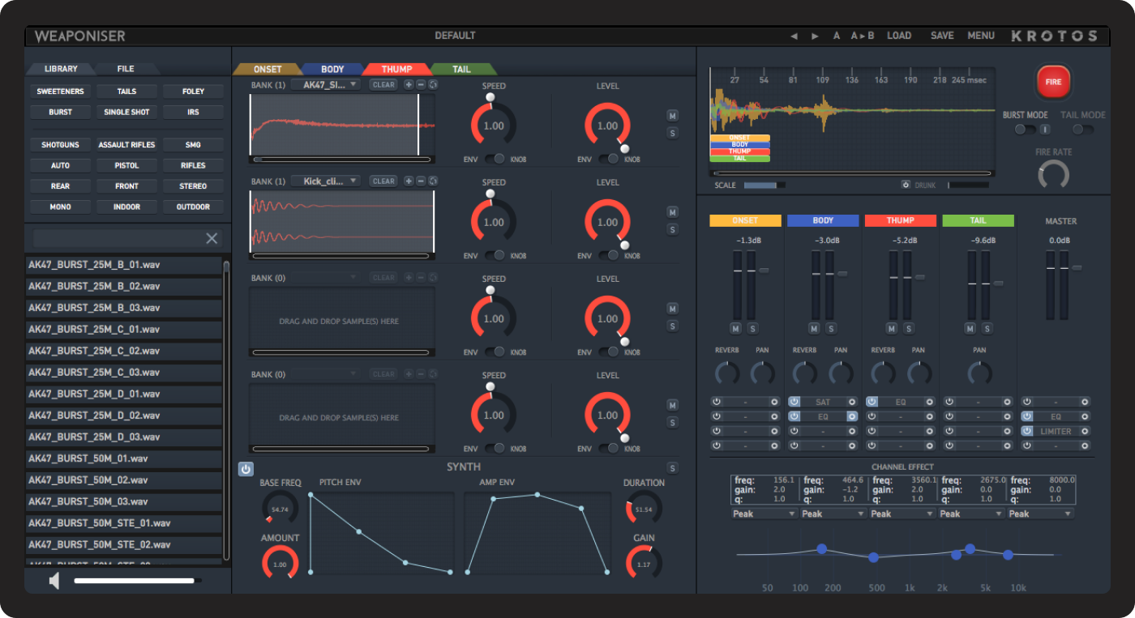Open the FILE tab in browser
The height and width of the screenshot is (618, 1135).
click(x=126, y=70)
